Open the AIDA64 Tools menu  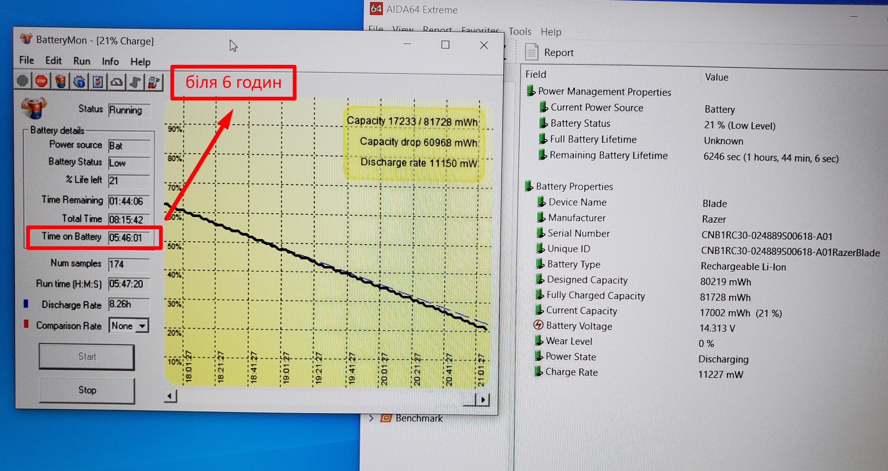pos(520,32)
